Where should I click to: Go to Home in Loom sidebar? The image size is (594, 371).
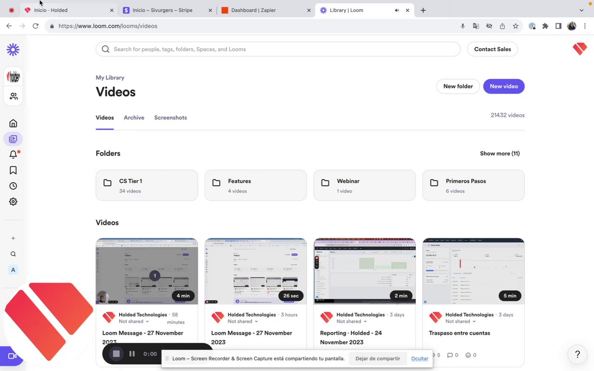(13, 123)
